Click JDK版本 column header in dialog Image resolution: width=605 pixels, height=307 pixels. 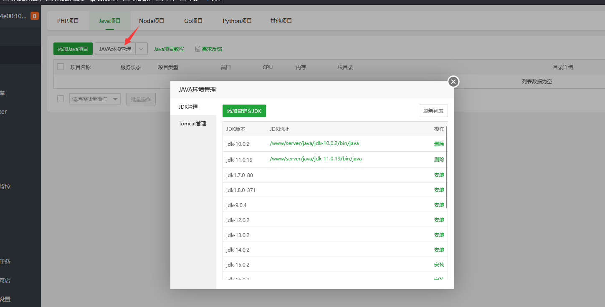[236, 129]
